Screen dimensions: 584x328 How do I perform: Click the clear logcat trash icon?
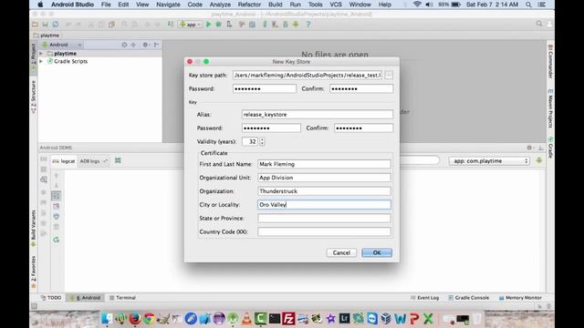(x=57, y=227)
